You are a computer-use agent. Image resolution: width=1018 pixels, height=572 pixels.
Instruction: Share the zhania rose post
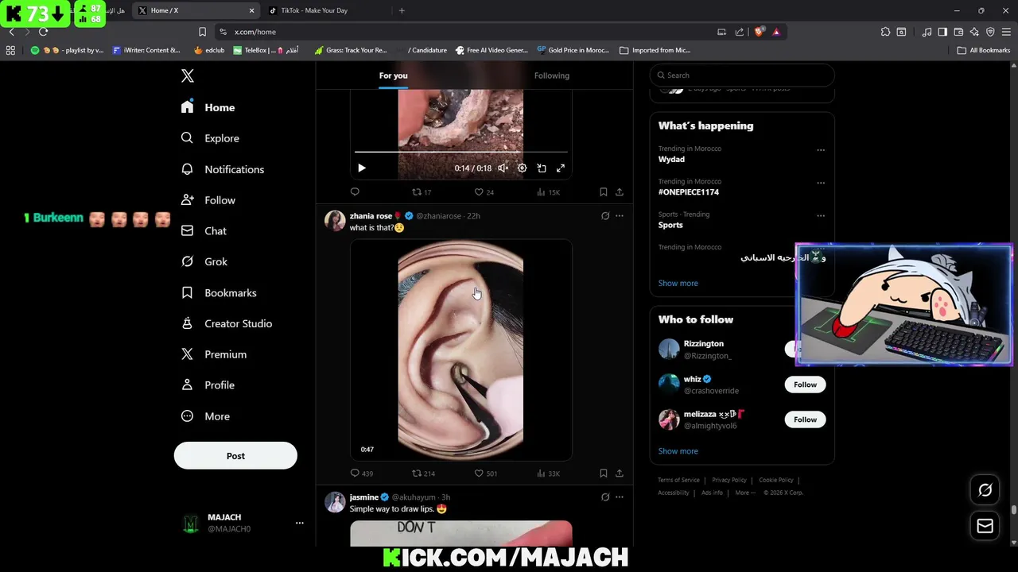point(620,473)
